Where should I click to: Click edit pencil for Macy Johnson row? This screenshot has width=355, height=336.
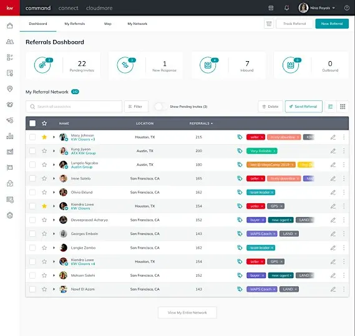333,137
